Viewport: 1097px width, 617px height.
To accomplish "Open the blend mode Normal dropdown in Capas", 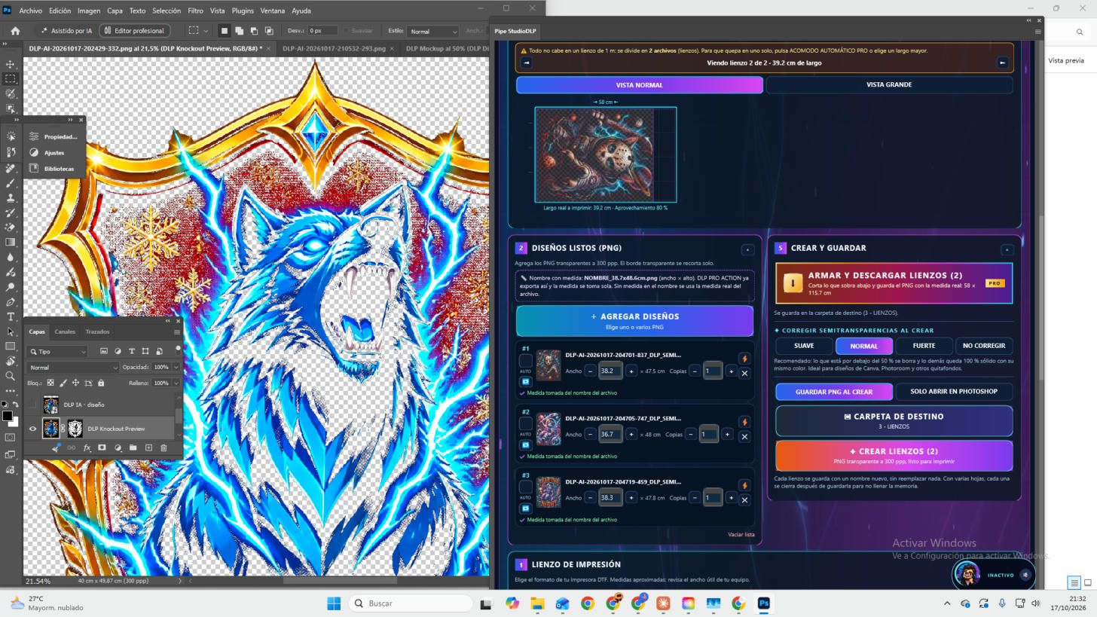I will click(x=72, y=368).
